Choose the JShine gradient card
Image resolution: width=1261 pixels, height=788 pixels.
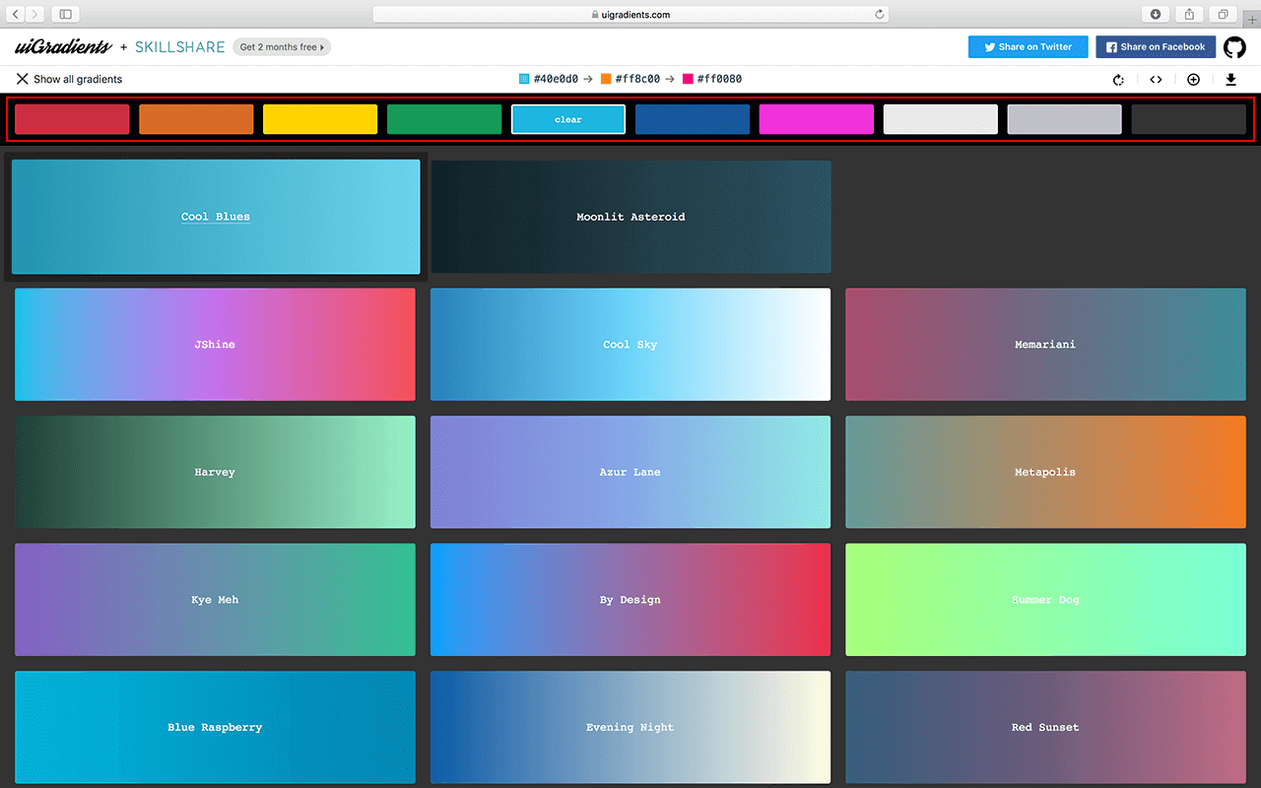tap(215, 345)
